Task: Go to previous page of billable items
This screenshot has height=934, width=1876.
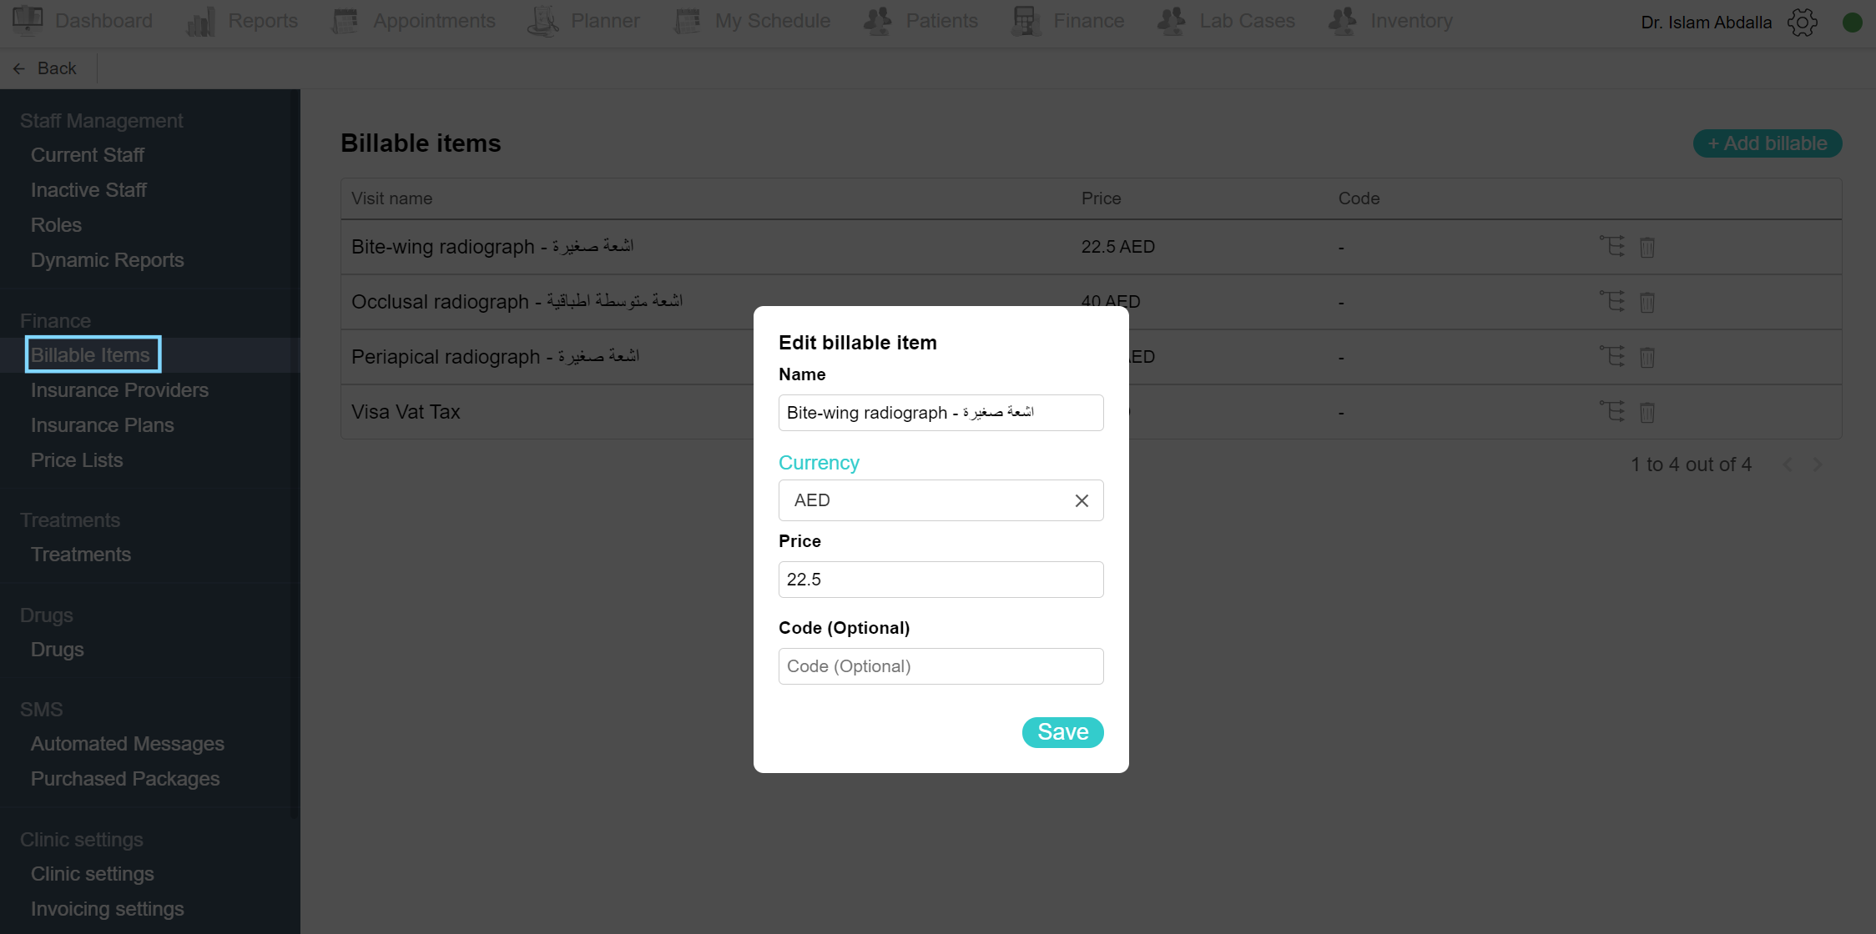Action: click(x=1787, y=464)
